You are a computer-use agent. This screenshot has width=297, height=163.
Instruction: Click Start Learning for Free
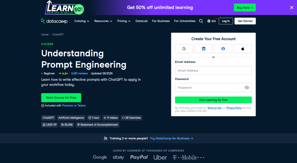click(x=213, y=100)
